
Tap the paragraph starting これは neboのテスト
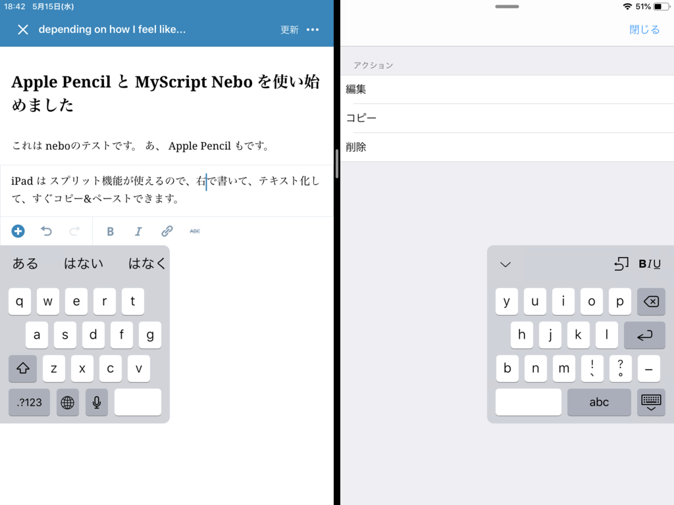click(141, 146)
